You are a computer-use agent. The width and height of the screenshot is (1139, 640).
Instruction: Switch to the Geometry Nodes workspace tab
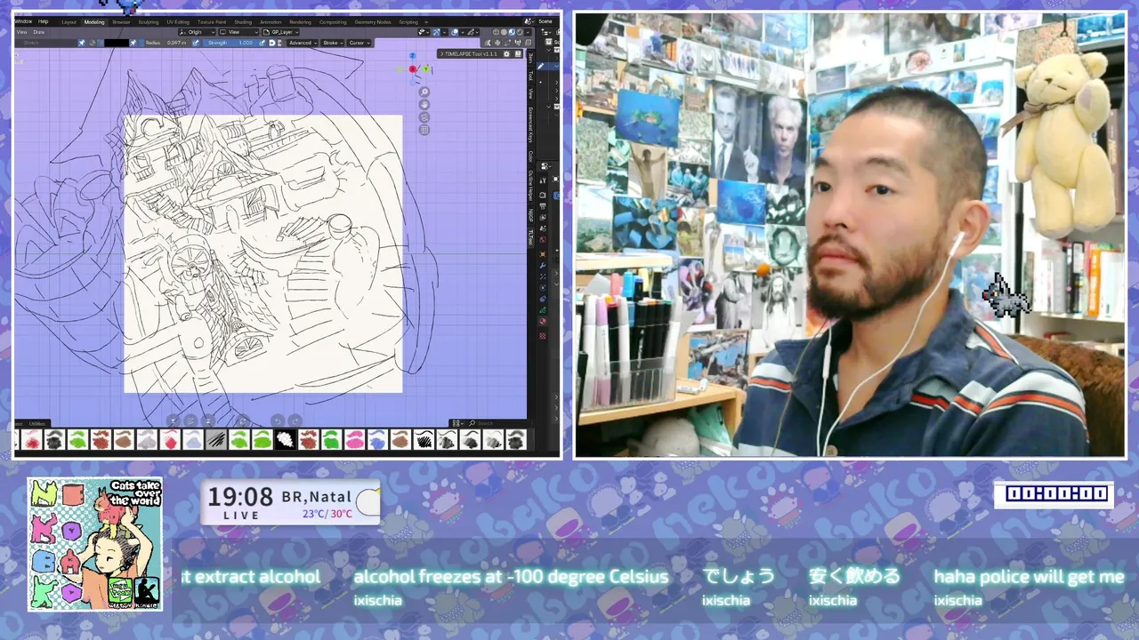373,22
